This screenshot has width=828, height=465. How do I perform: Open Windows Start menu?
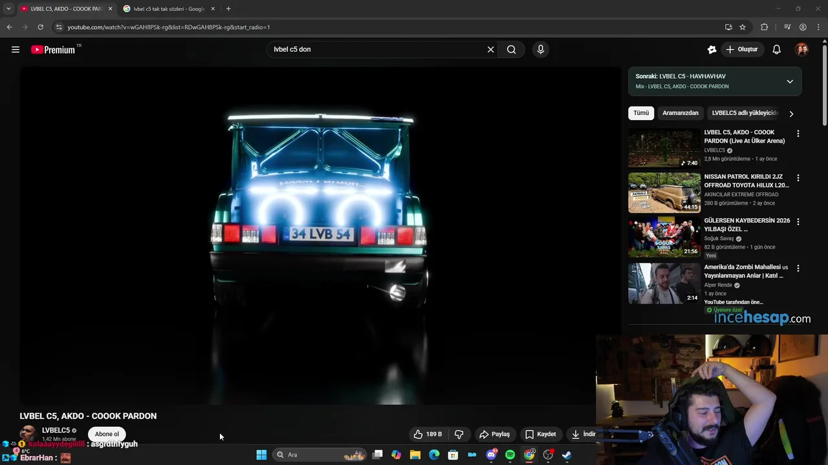pyautogui.click(x=261, y=455)
